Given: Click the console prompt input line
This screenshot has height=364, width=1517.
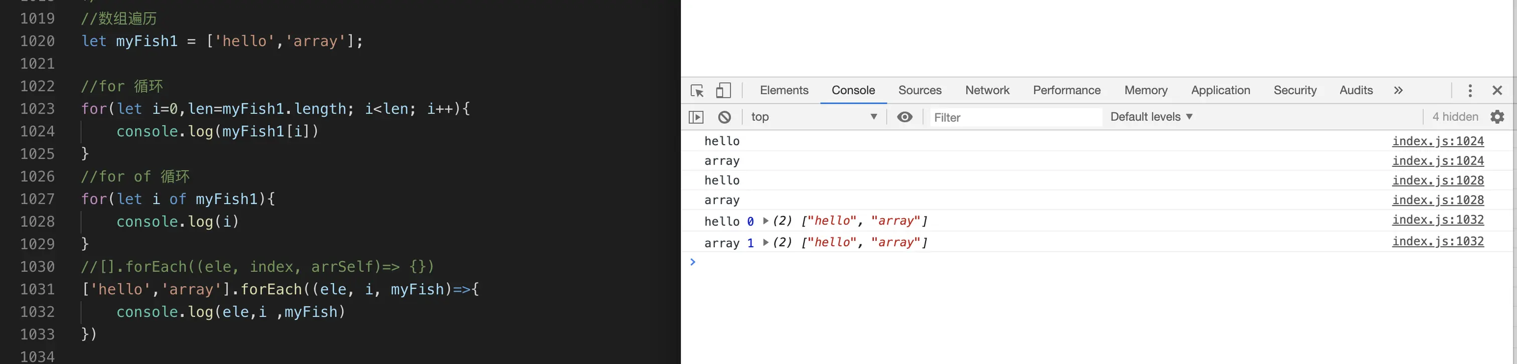Looking at the screenshot, I should pyautogui.click(x=1101, y=262).
